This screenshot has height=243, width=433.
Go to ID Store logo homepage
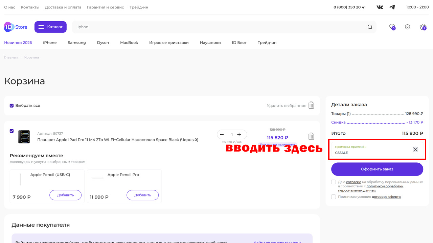click(16, 27)
